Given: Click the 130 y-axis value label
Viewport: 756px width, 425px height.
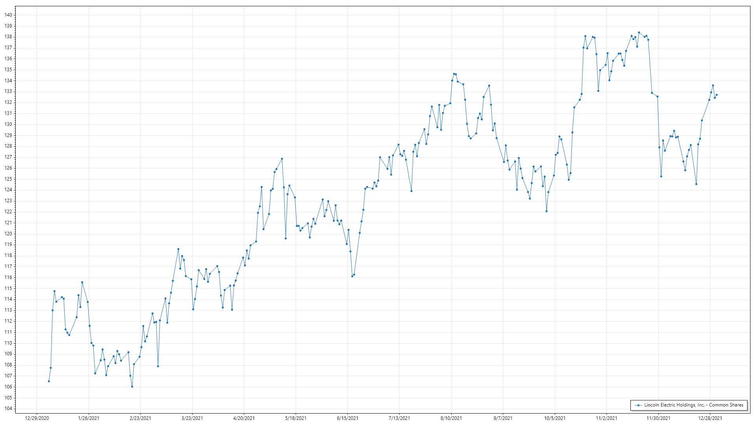Looking at the screenshot, I should [8, 124].
